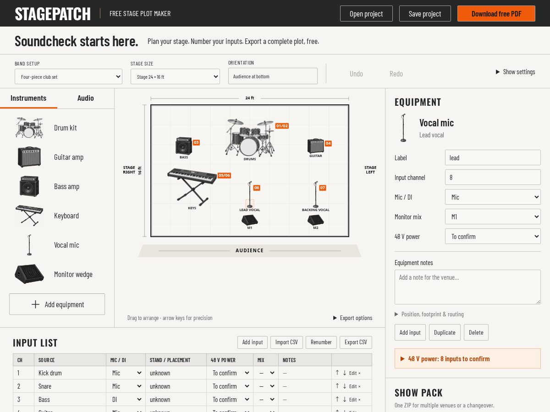Screen dimensions: 550x412
Task: Click Add input in Input List header
Action: [x=253, y=342]
